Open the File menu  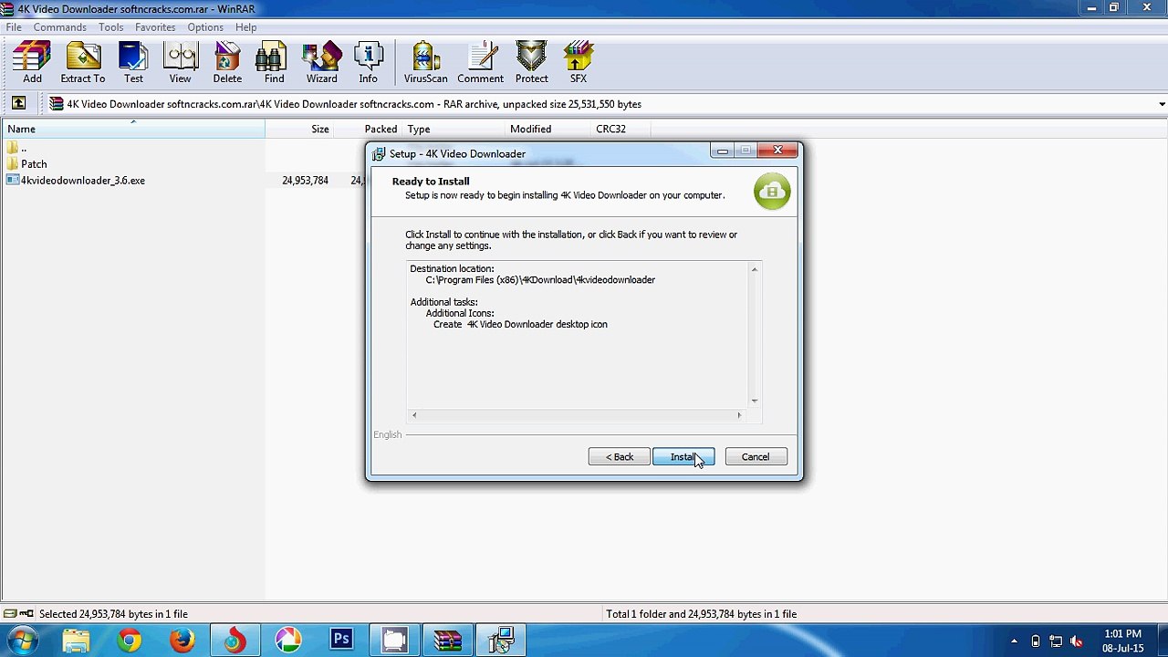coord(14,27)
